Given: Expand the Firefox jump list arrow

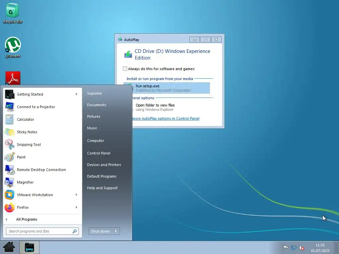Looking at the screenshot, I should point(76,207).
